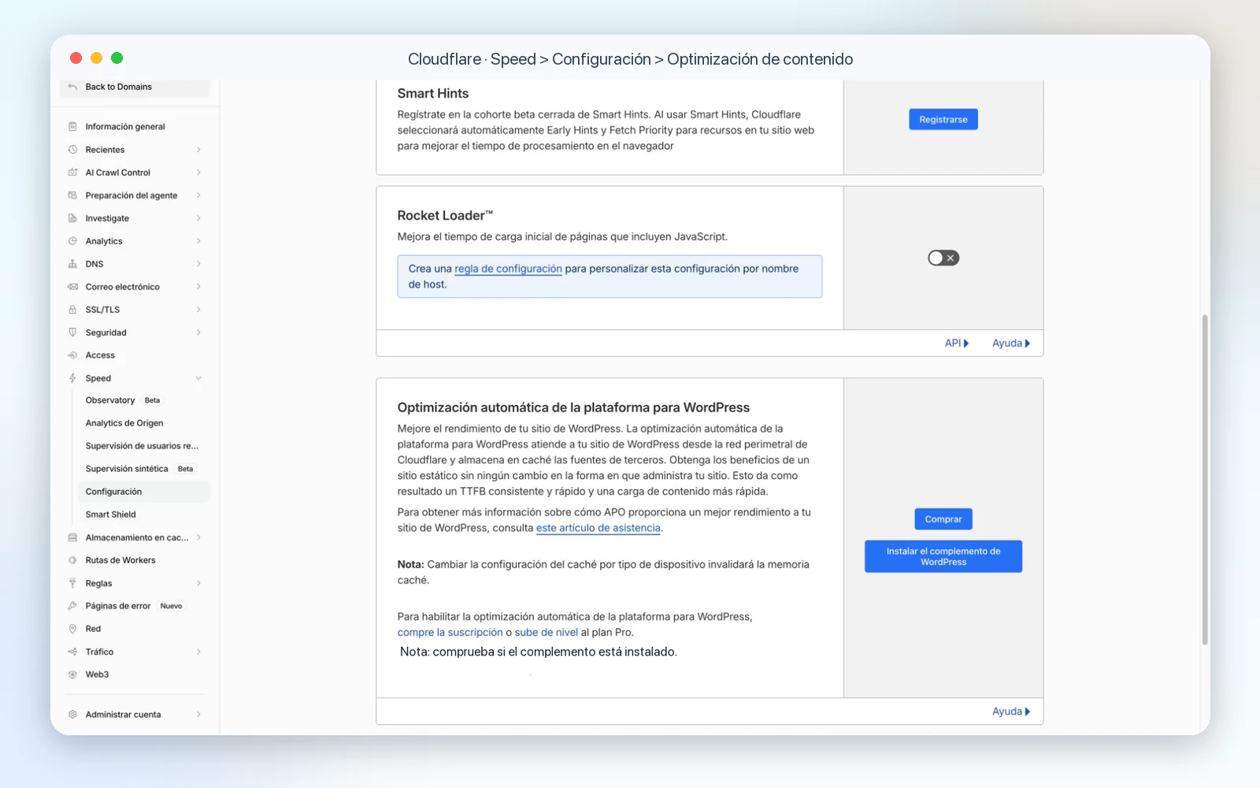Open the regla de configuración link
The image size is (1260, 788).
click(x=508, y=269)
